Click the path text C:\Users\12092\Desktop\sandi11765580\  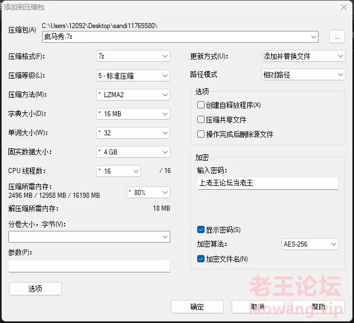[99, 26]
